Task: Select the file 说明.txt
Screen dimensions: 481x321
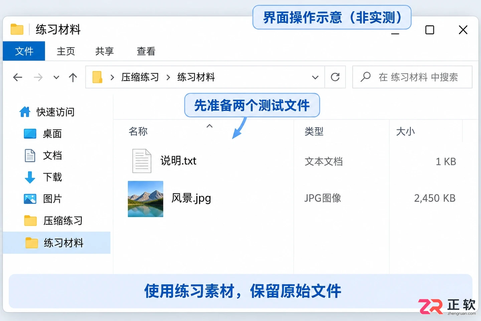Action: 178,161
